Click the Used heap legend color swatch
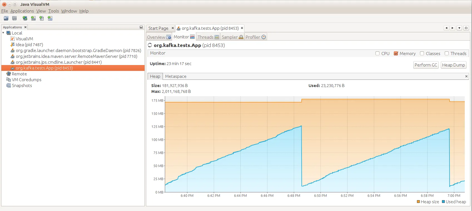The image size is (472, 211). [x=443, y=202]
